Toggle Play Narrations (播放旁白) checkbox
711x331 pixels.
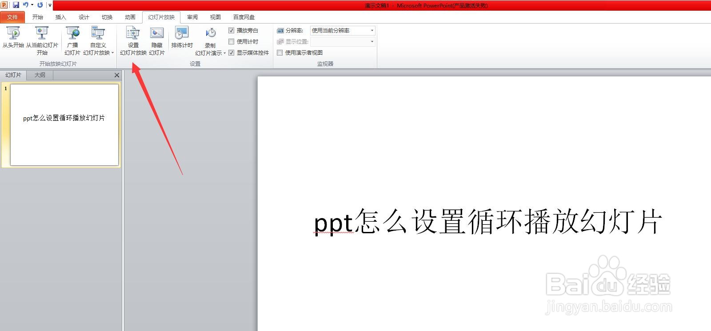click(x=231, y=30)
